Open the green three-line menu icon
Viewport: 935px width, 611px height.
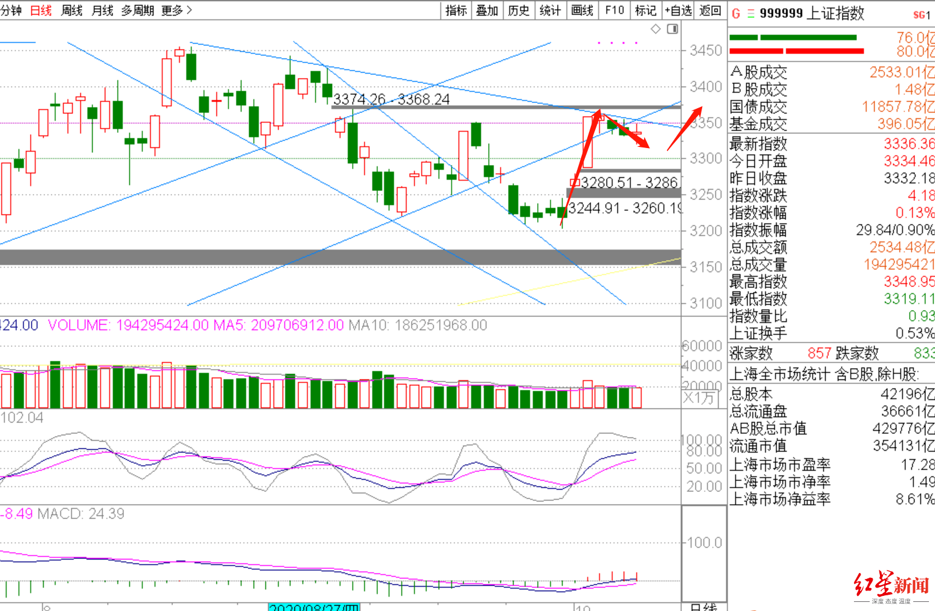point(751,13)
